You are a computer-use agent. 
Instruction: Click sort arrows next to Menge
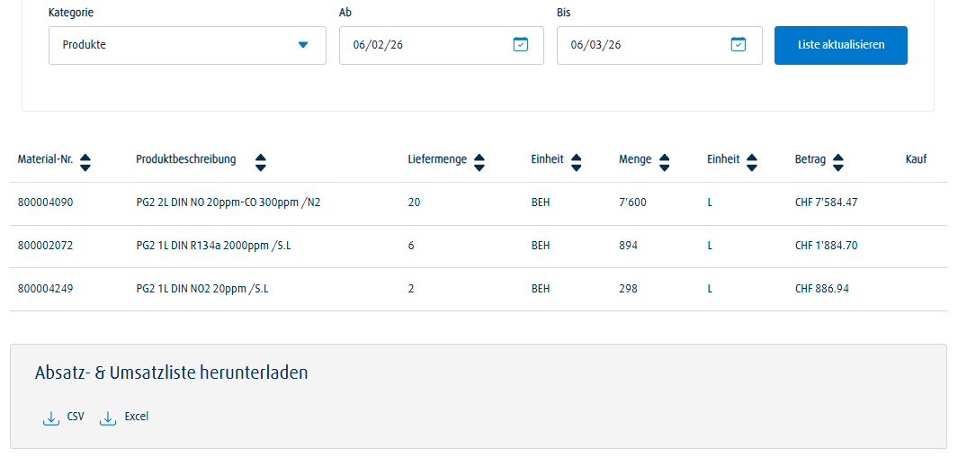point(665,162)
